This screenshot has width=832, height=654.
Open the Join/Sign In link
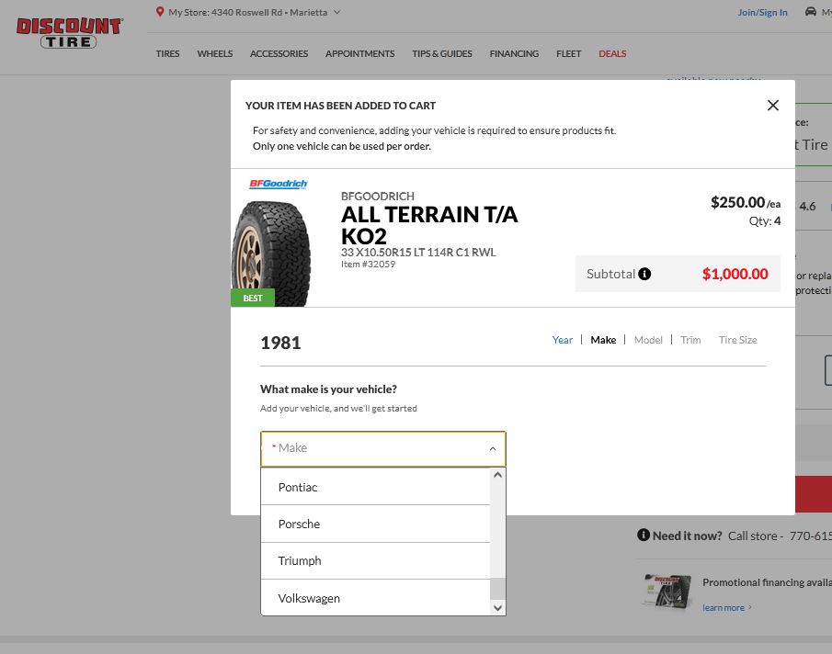(x=762, y=12)
